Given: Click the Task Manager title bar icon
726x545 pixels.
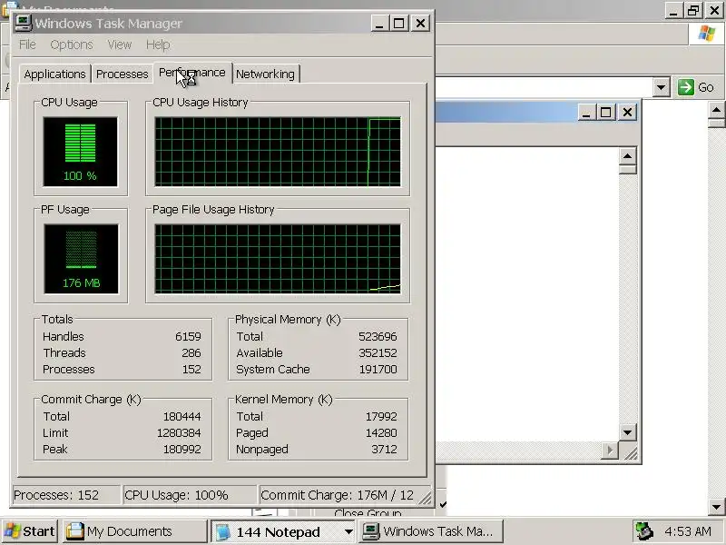Looking at the screenshot, I should click(x=23, y=24).
